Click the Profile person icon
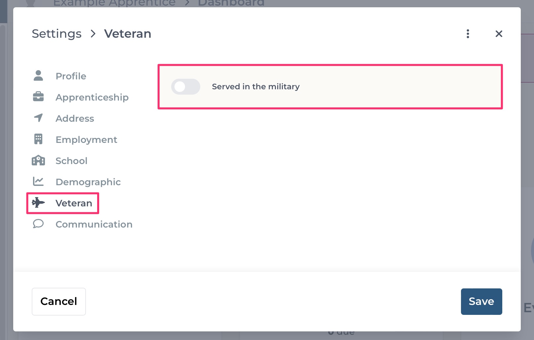The image size is (534, 340). [38, 76]
